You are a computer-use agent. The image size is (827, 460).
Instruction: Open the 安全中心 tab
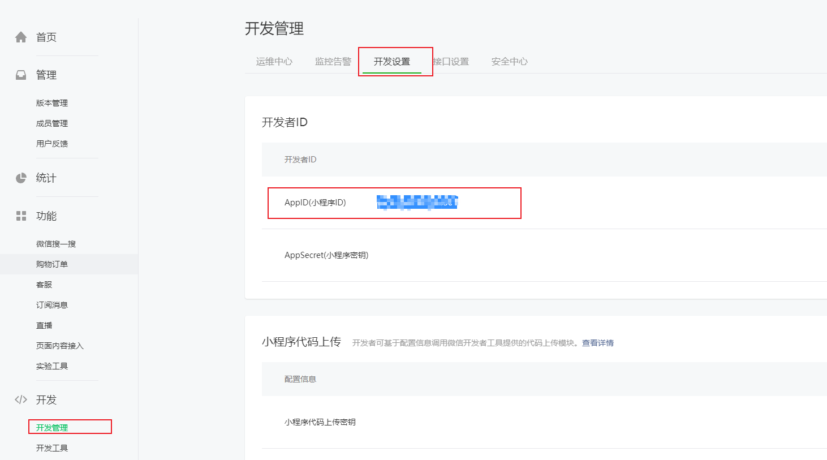pyautogui.click(x=510, y=62)
